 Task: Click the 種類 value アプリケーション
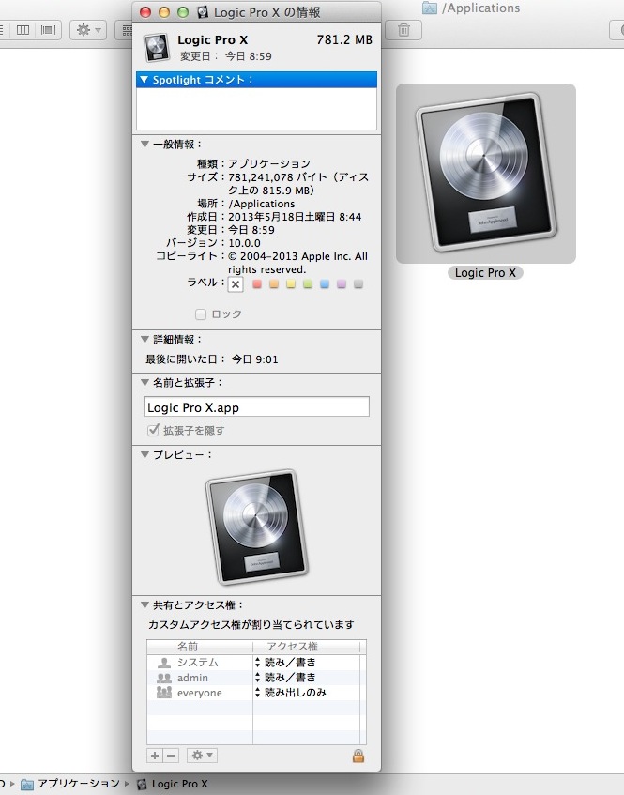point(269,163)
